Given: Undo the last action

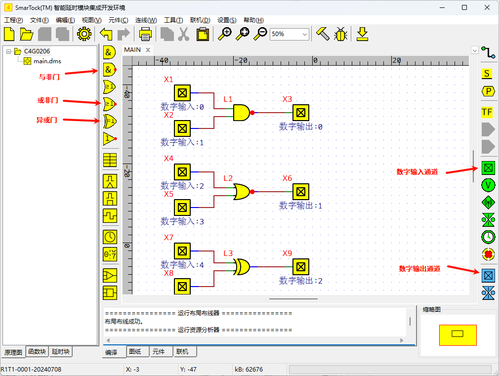Looking at the screenshot, I should click(106, 34).
